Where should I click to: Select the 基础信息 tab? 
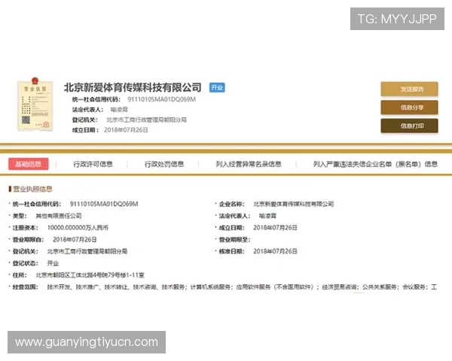29,164
